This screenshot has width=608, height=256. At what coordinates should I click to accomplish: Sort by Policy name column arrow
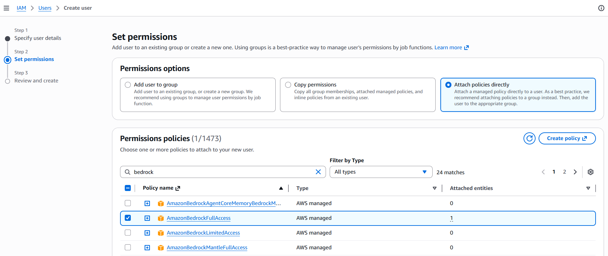tap(281, 188)
